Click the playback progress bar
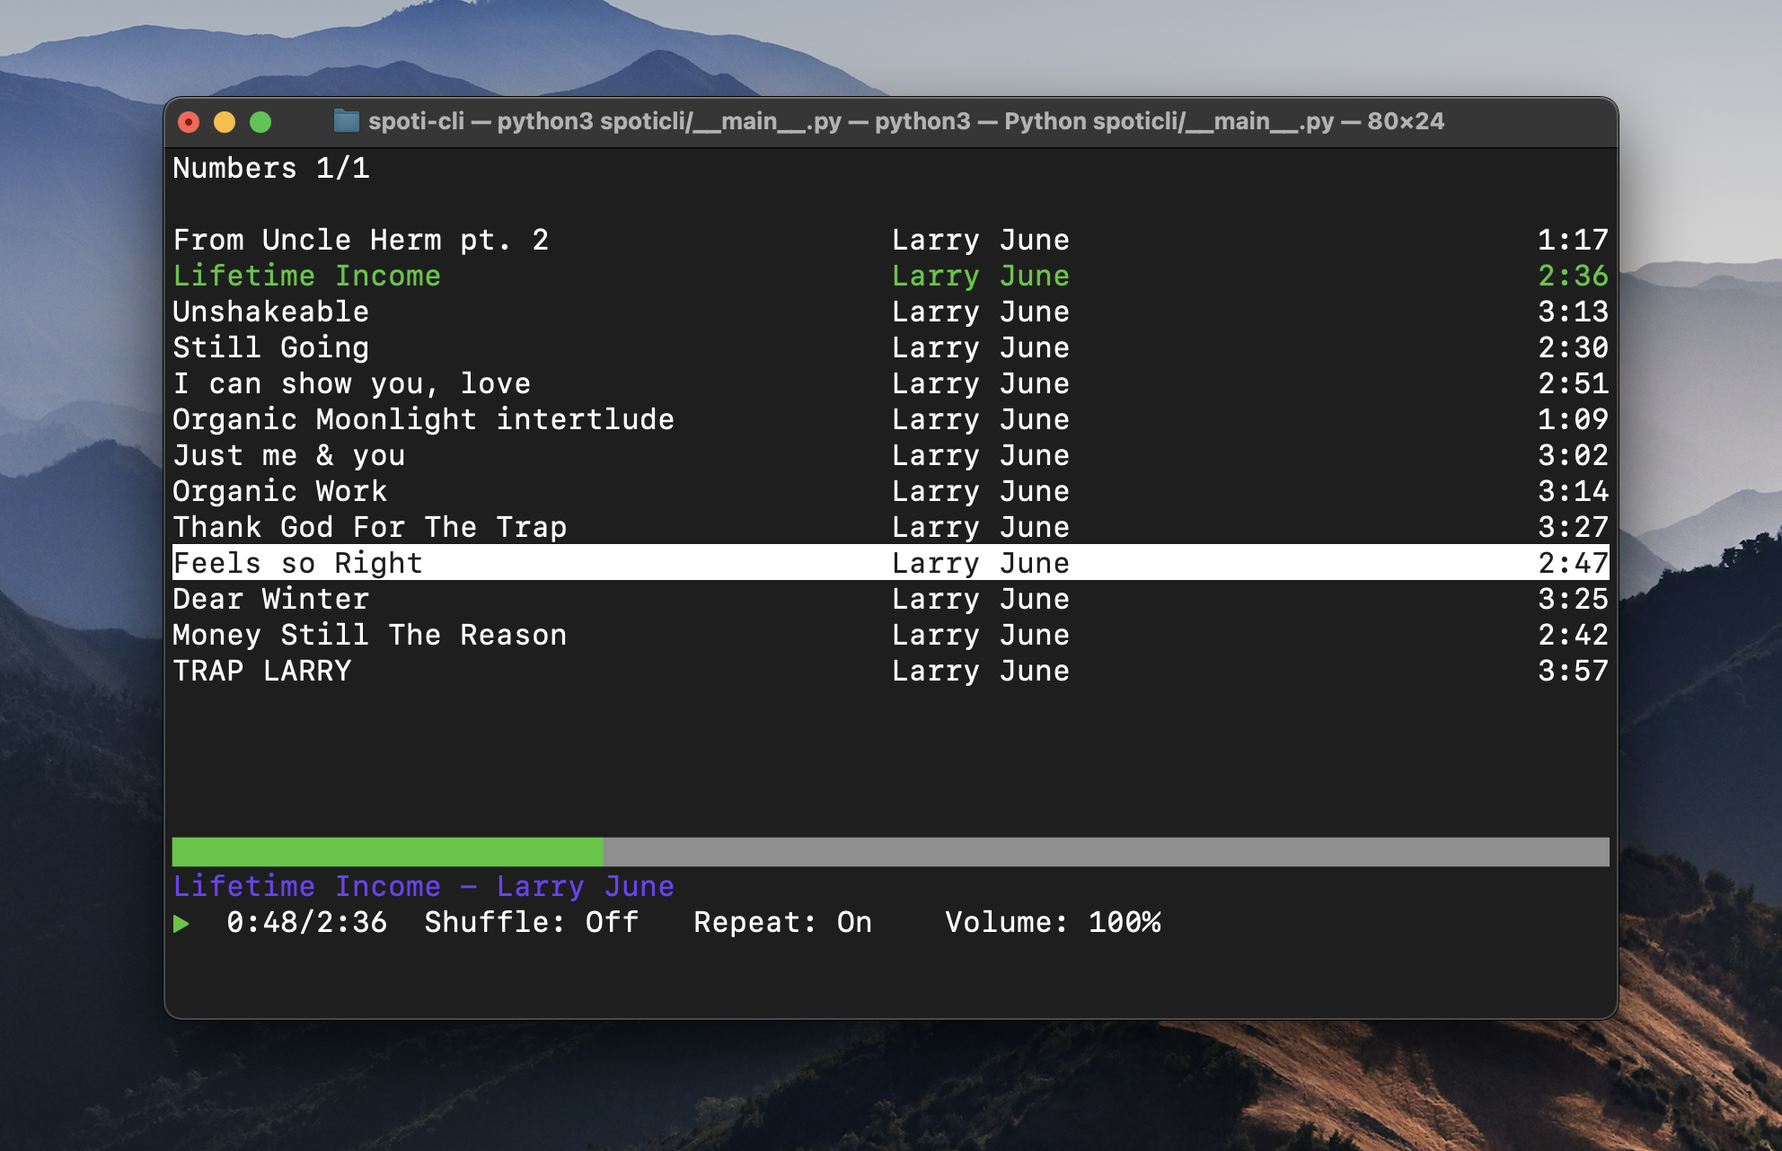 point(889,848)
